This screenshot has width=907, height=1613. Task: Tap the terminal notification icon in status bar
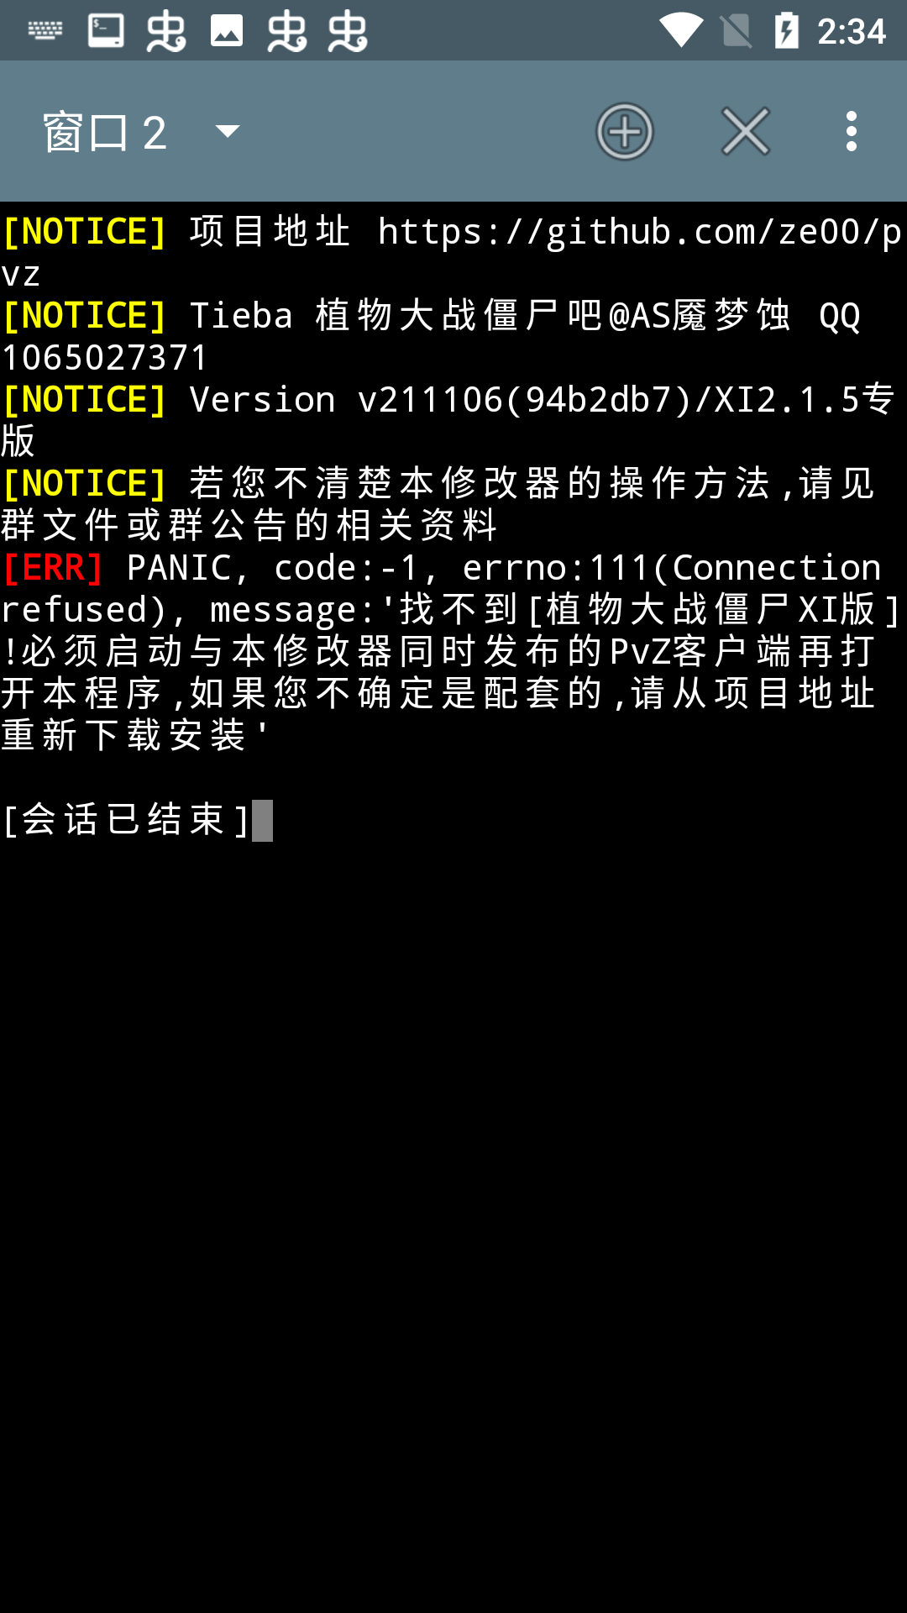click(106, 31)
